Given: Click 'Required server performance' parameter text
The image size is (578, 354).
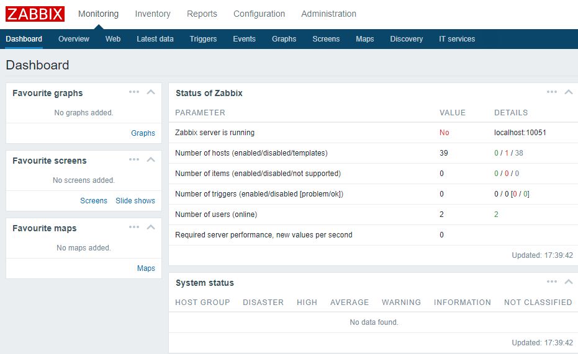Looking at the screenshot, I should [264, 235].
